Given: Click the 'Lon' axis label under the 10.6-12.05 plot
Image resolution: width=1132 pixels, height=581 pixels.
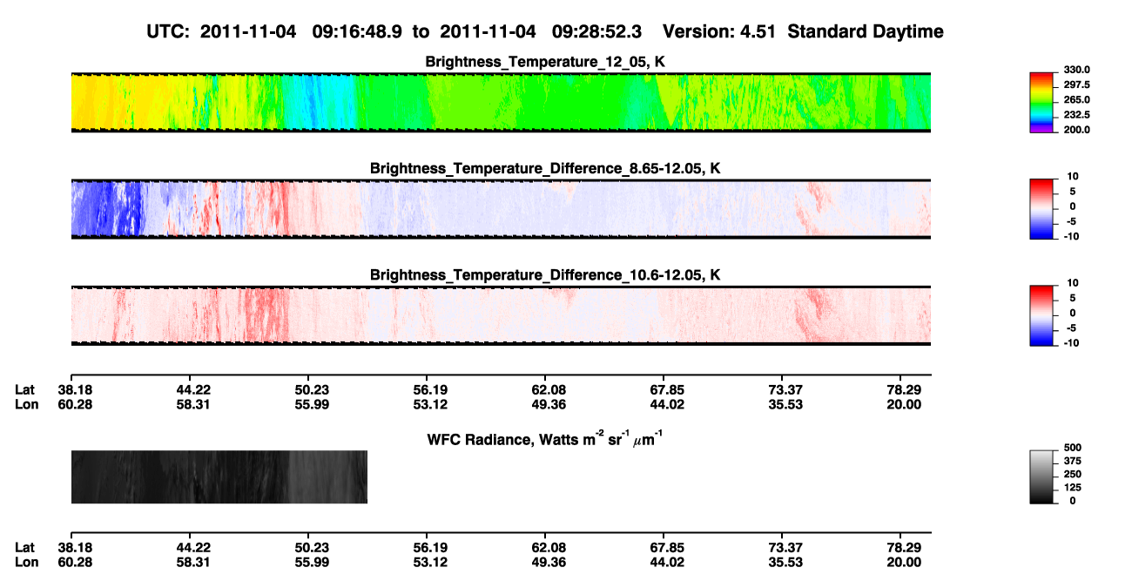Looking at the screenshot, I should pyautogui.click(x=26, y=404).
